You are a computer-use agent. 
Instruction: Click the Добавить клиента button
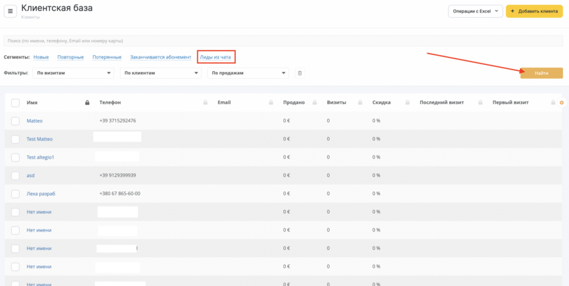click(534, 11)
